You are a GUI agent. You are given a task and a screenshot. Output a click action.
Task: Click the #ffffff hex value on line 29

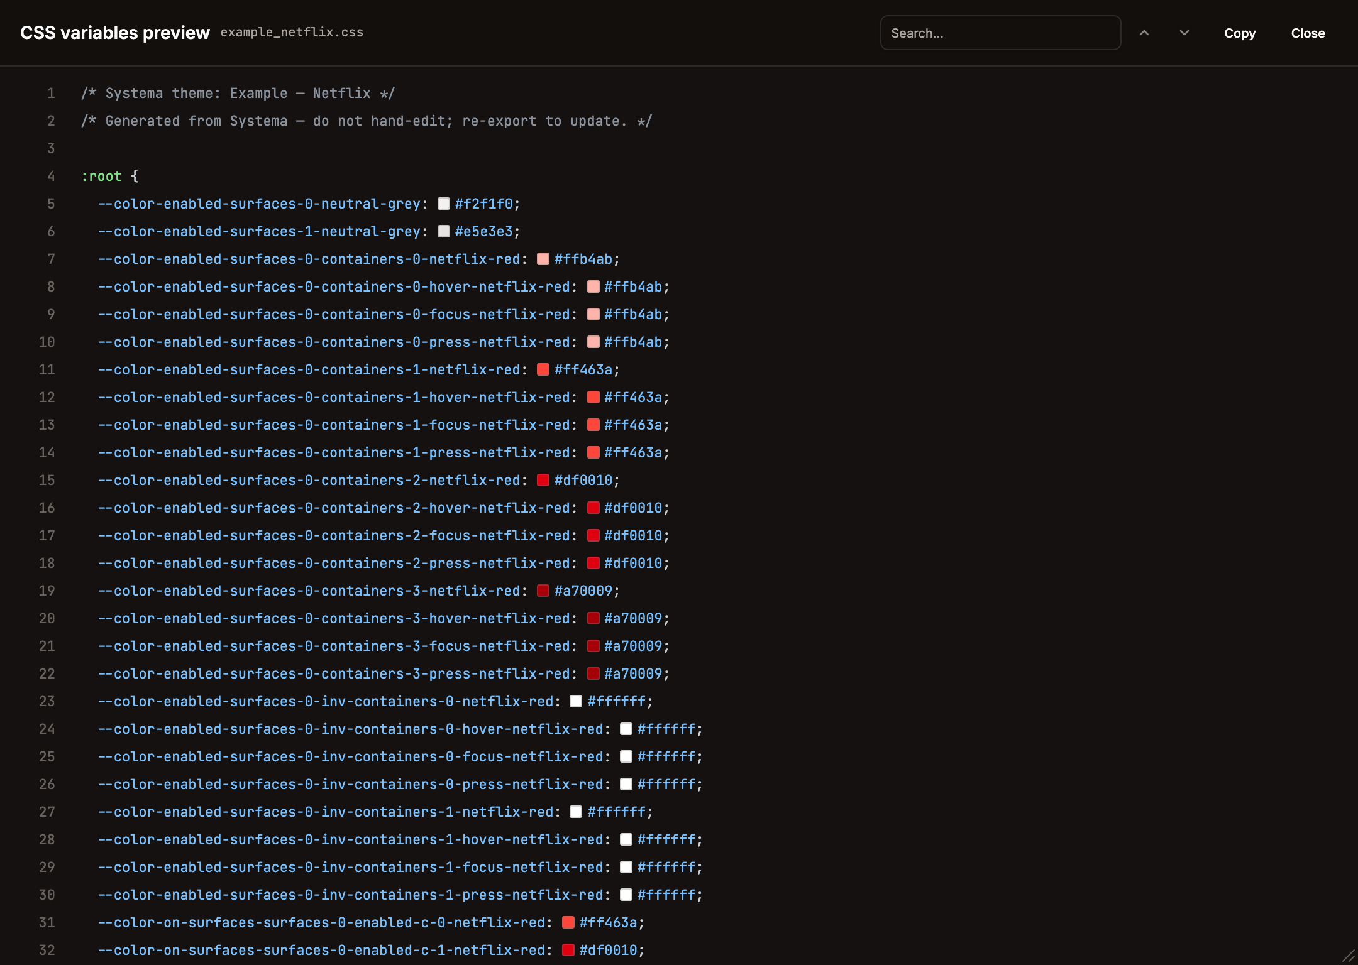coord(666,867)
